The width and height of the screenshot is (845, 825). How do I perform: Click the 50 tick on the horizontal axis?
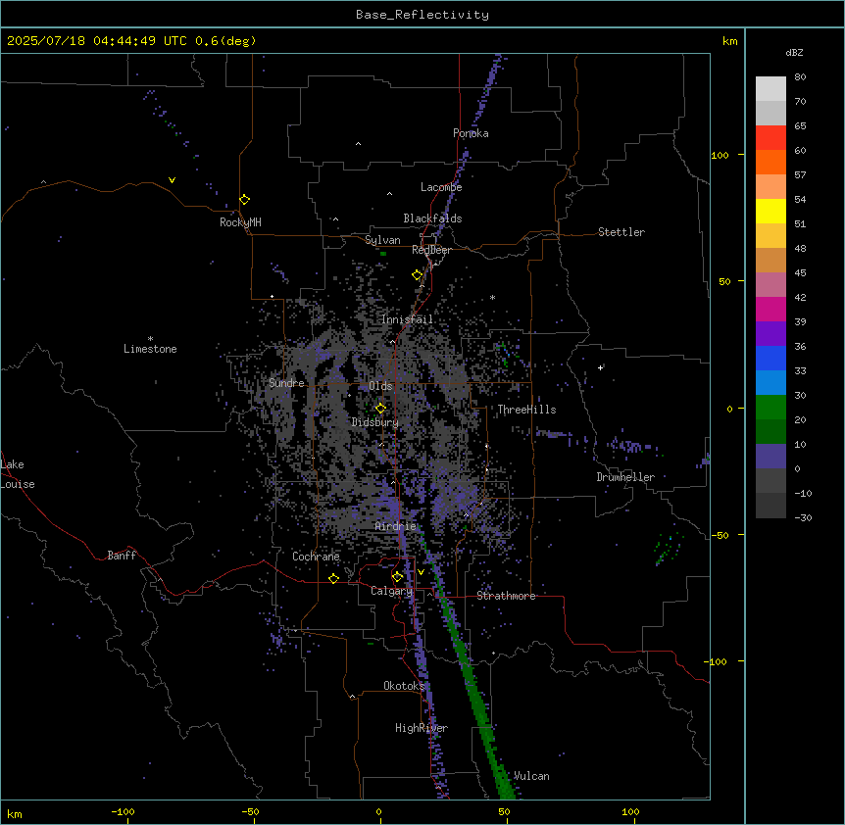(x=504, y=812)
